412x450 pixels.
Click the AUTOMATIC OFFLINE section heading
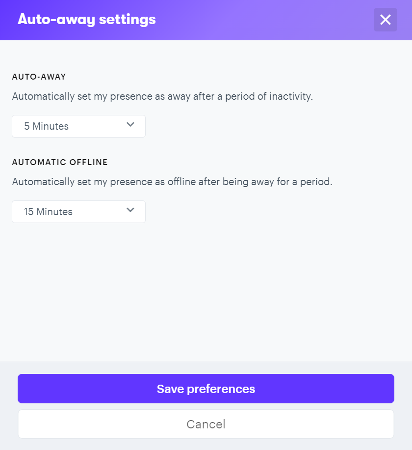[x=60, y=162]
